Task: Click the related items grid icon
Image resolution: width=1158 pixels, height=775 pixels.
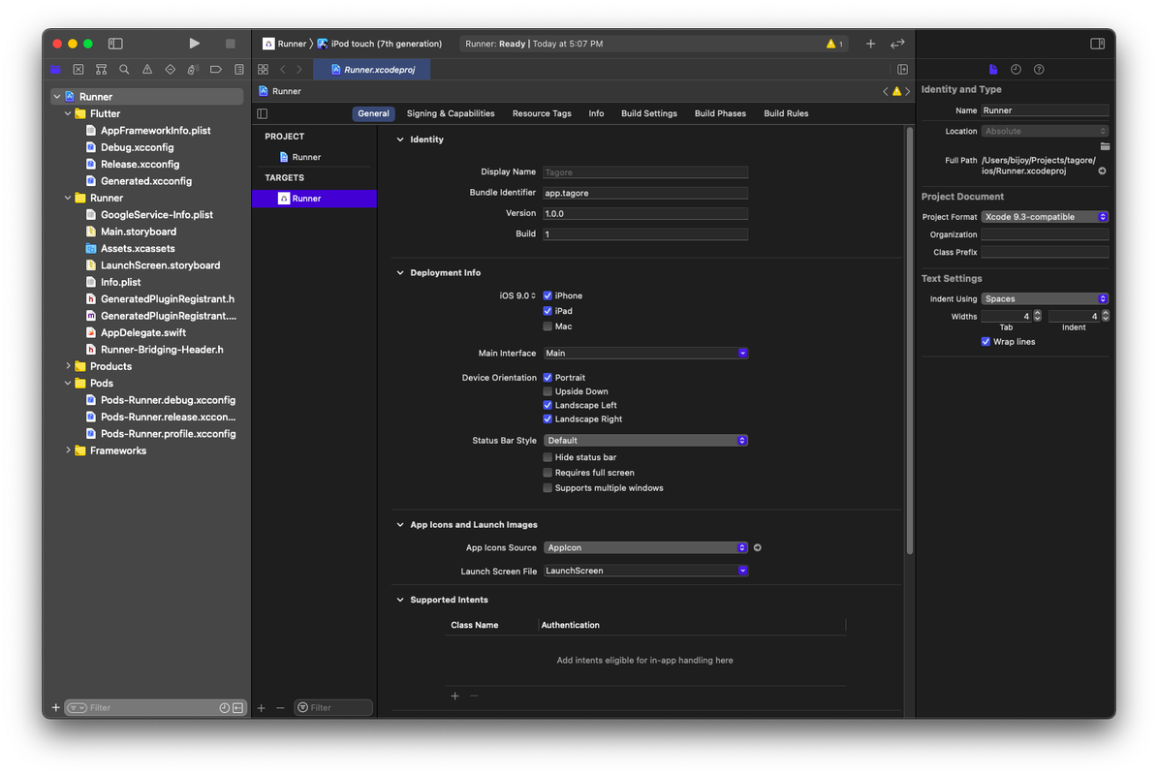Action: pos(263,70)
